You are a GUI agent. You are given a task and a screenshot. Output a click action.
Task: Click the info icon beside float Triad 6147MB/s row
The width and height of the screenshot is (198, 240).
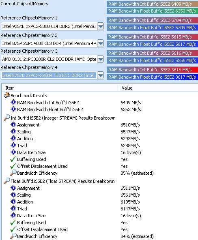(13, 208)
